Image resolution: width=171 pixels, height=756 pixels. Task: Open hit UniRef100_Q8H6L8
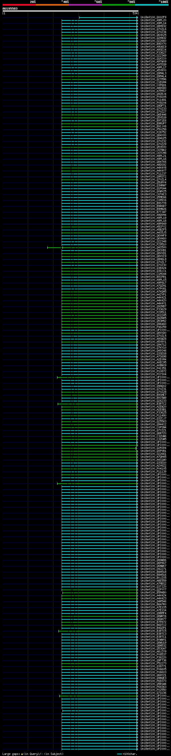tap(153, 259)
